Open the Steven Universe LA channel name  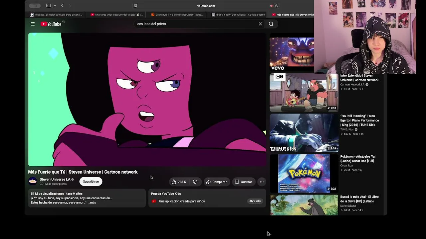tap(55, 179)
